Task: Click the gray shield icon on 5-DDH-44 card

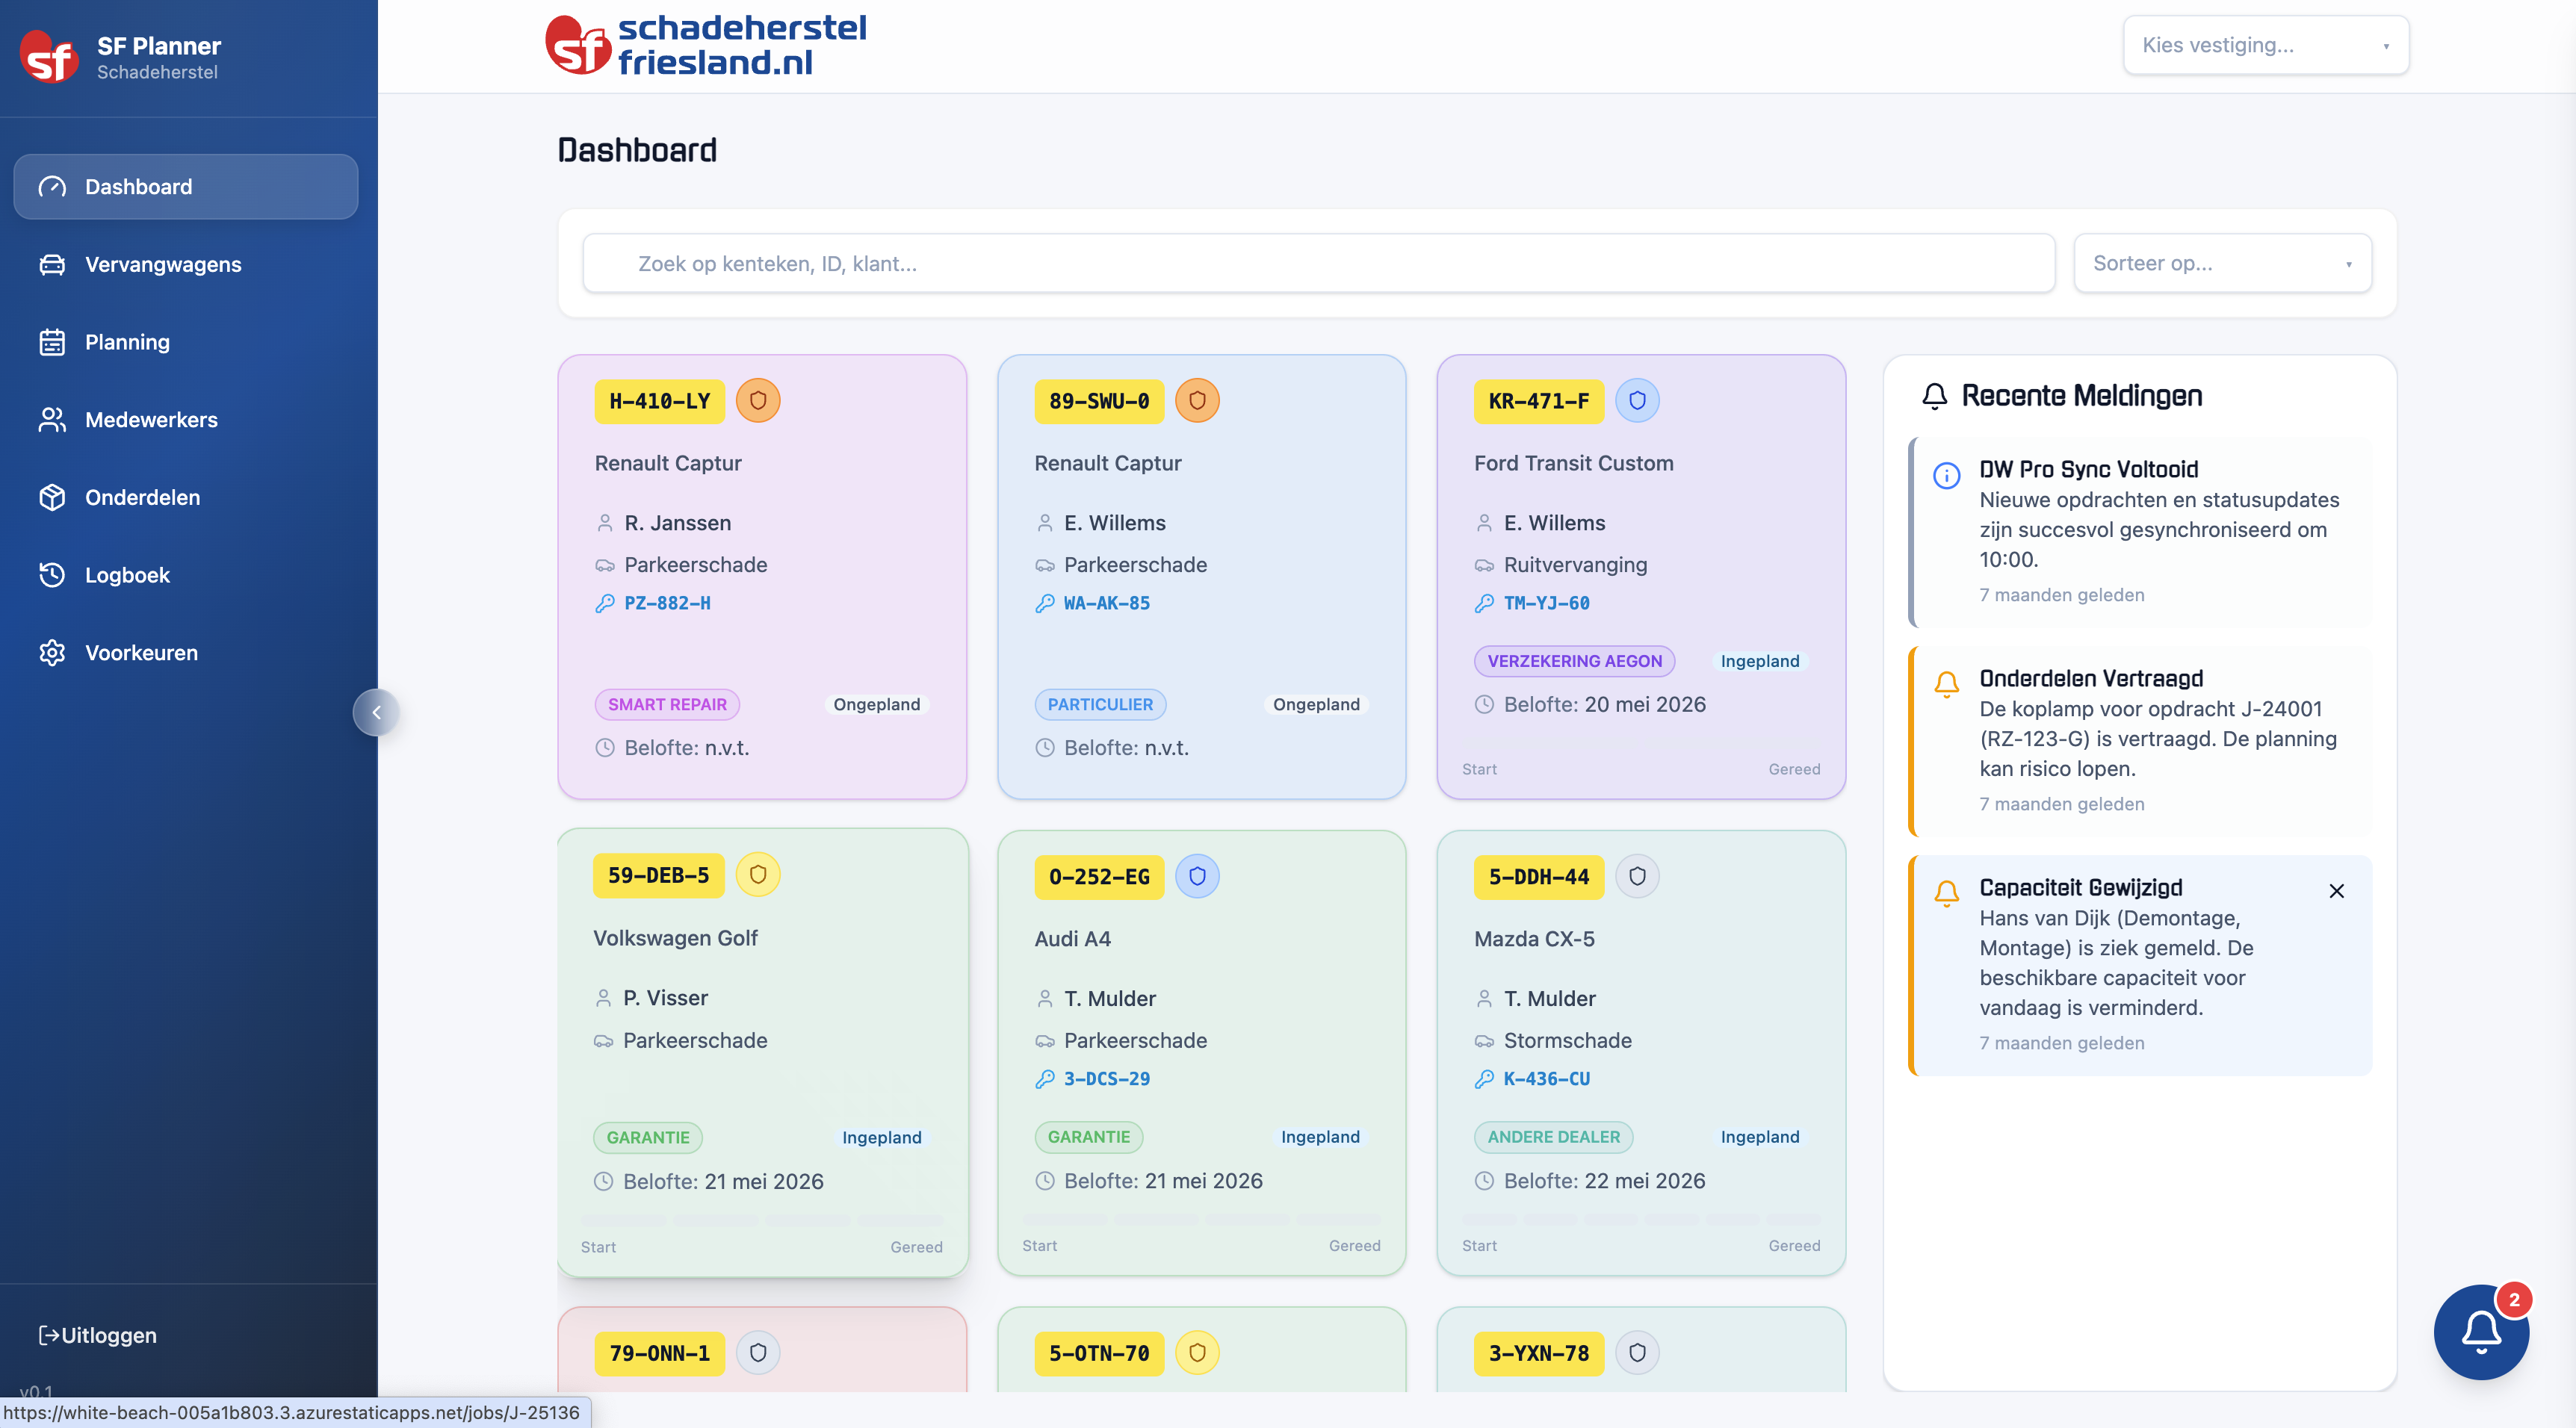Action: (x=1637, y=877)
